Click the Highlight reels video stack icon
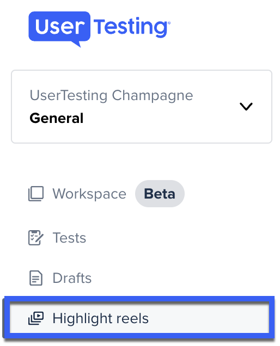 pyautogui.click(x=36, y=318)
